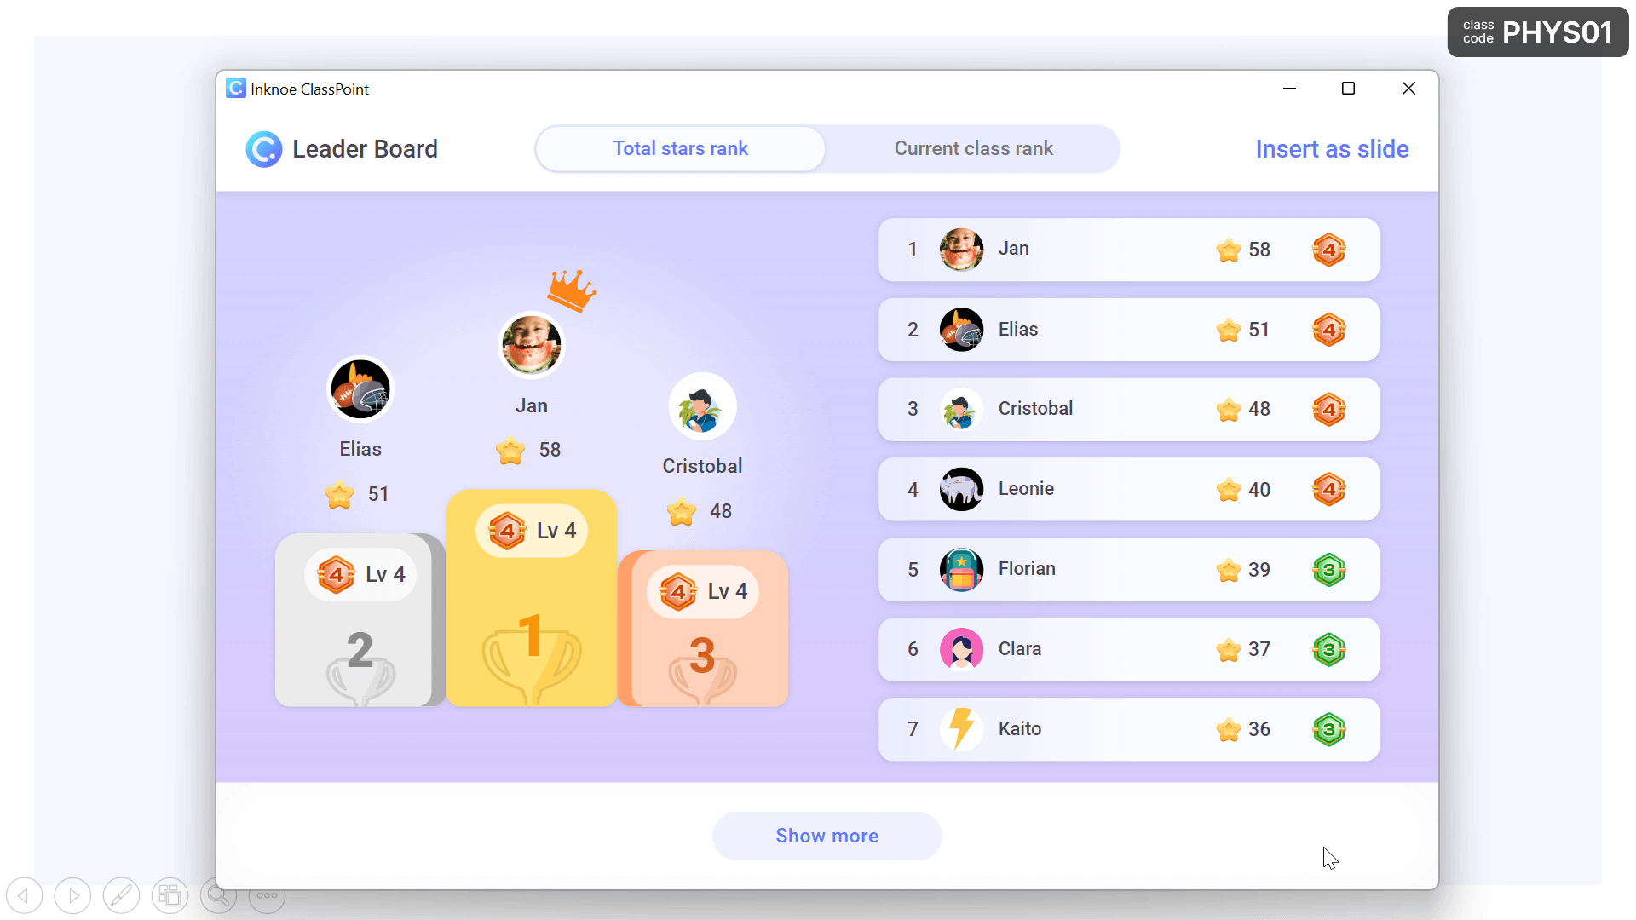
Task: Select Clara's rank entry row
Action: tap(1129, 648)
